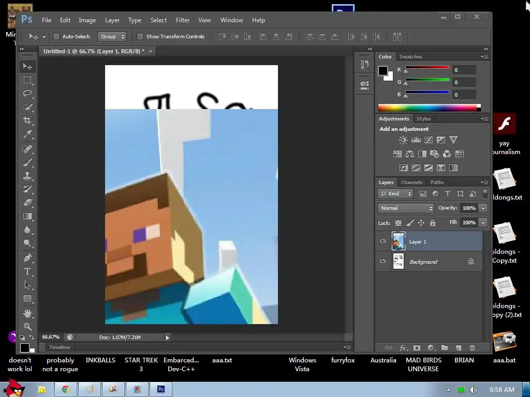Open the status bar Doc info arrow
Image resolution: width=530 pixels, height=397 pixels.
(x=167, y=337)
